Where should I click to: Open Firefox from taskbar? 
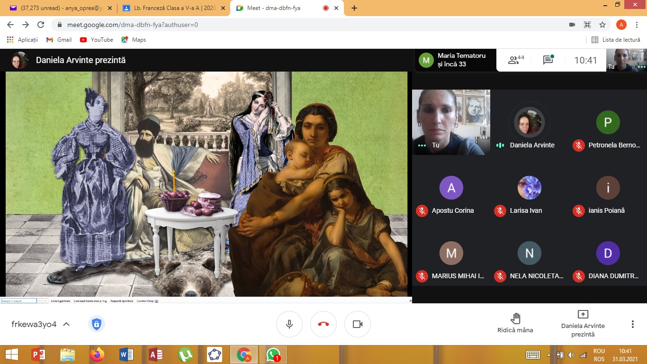click(x=97, y=354)
